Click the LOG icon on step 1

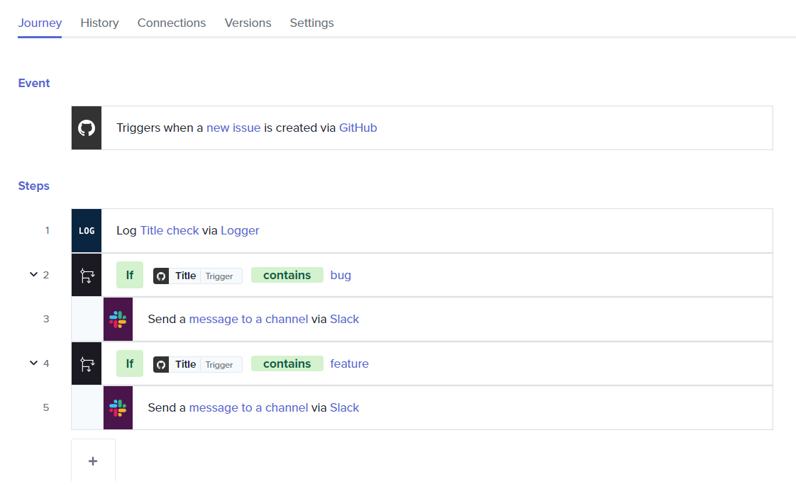[87, 231]
